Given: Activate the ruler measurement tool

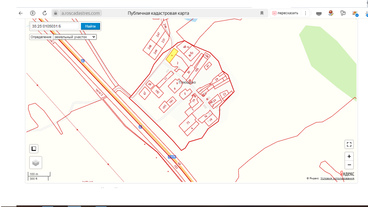Looking at the screenshot, I should point(34,149).
